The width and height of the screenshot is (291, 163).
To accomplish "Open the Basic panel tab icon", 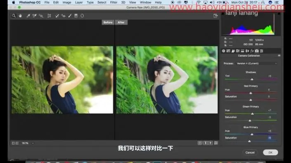I will coord(223,51).
